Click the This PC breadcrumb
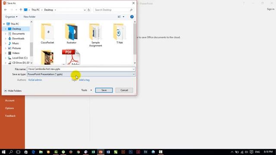Image resolution: width=276 pixels, height=155 pixels. (x=35, y=10)
